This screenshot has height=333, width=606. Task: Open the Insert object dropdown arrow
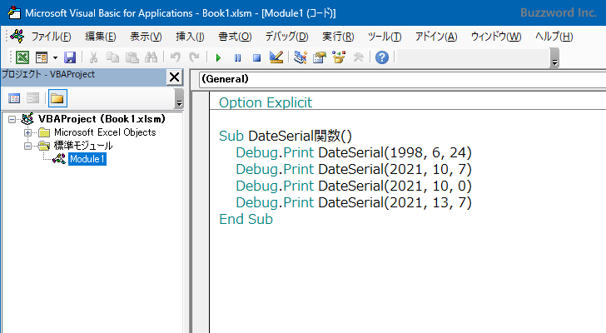(x=55, y=57)
